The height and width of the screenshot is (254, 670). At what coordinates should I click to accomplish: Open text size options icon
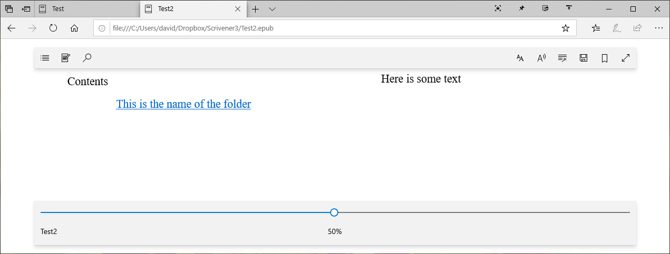[520, 58]
